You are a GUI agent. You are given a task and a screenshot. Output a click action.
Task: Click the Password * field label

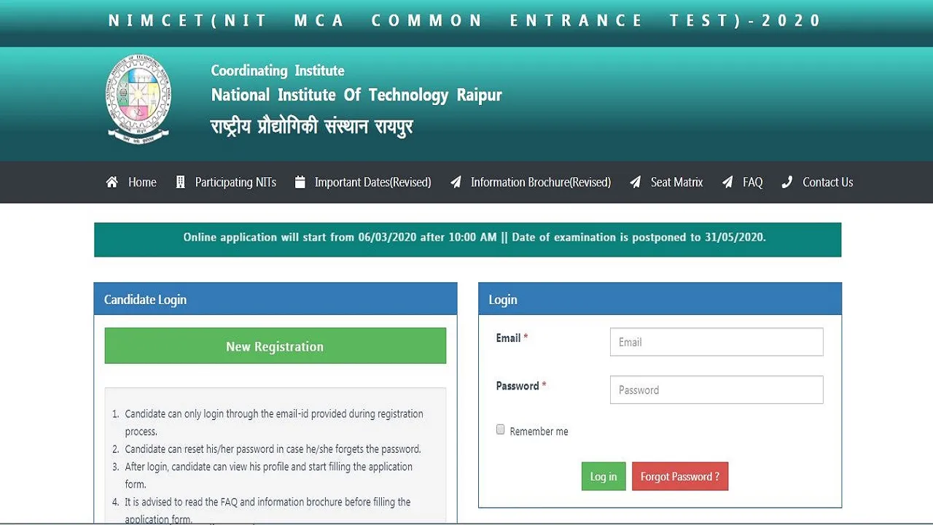tap(521, 386)
